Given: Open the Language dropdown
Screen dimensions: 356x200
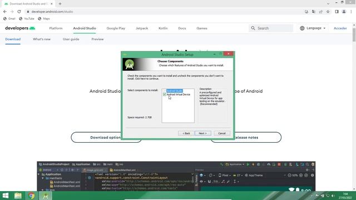Looking at the screenshot, I should coord(313,28).
